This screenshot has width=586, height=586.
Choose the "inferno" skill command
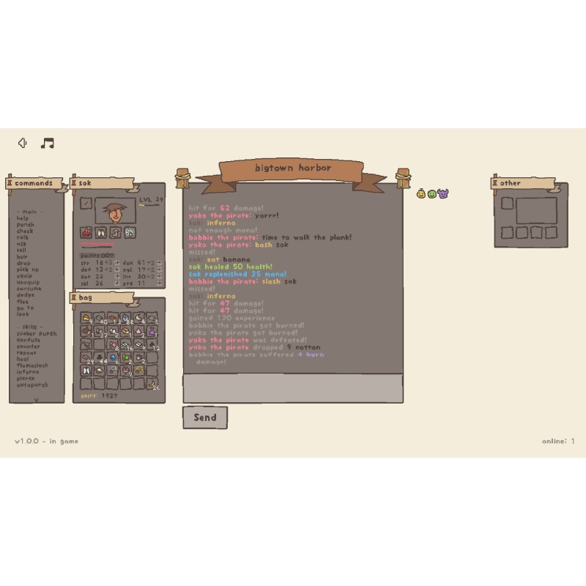(x=30, y=371)
